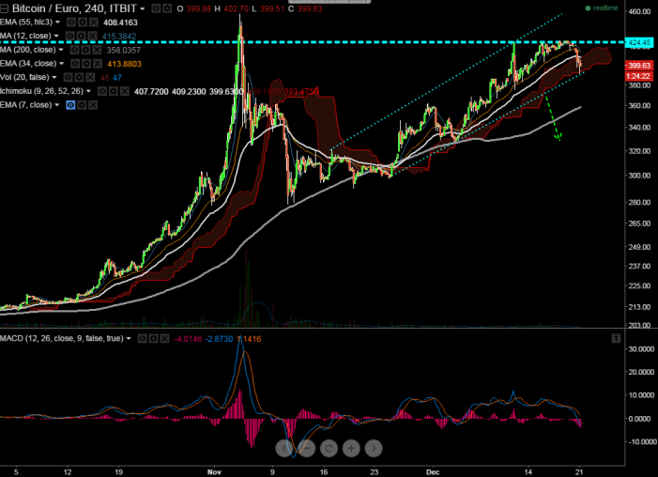The image size is (658, 477).
Task: Delete the EMA (34, close) indicator
Action: (98, 64)
